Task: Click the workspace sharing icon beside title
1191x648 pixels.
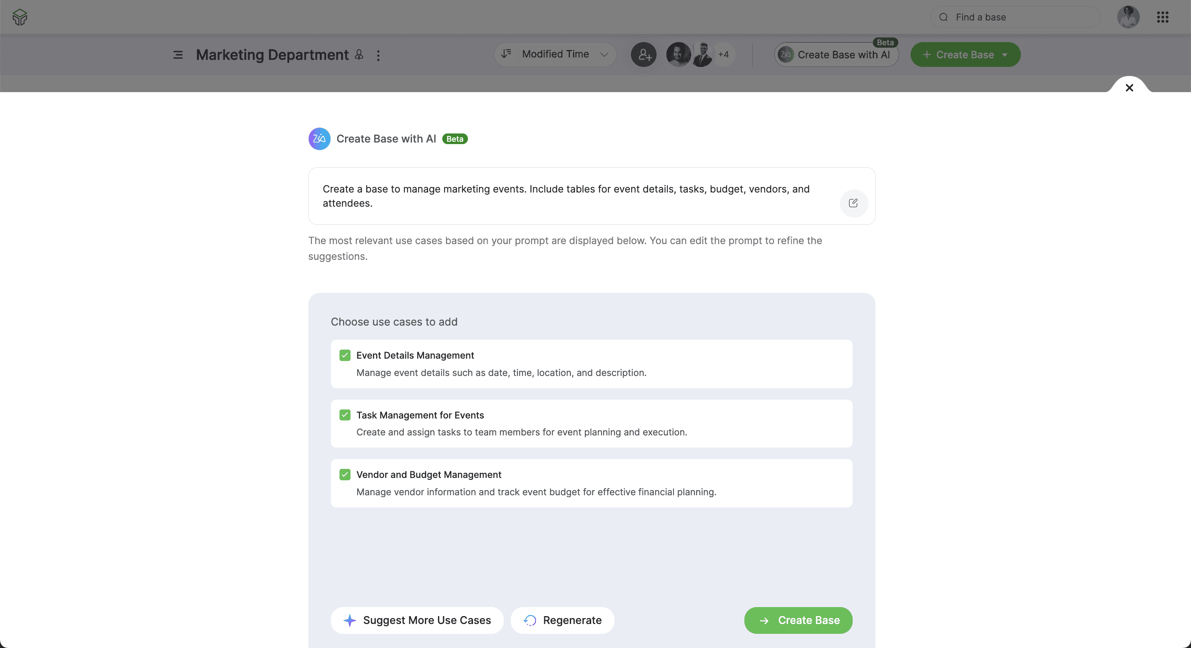Action: tap(359, 55)
